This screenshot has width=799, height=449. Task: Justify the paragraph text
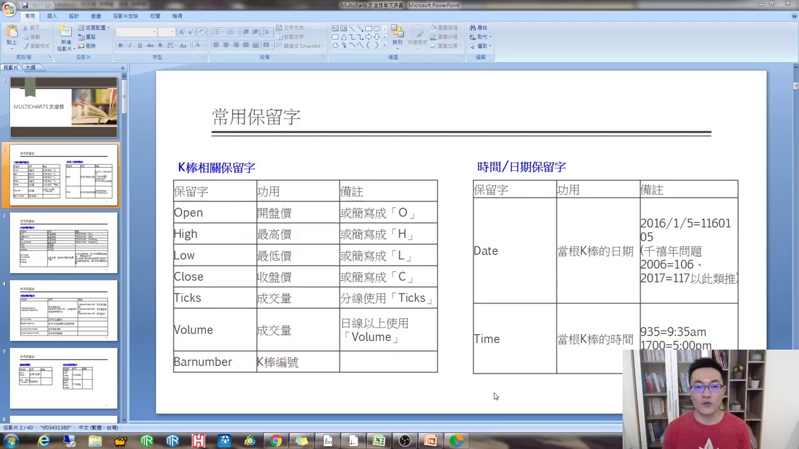click(x=246, y=46)
